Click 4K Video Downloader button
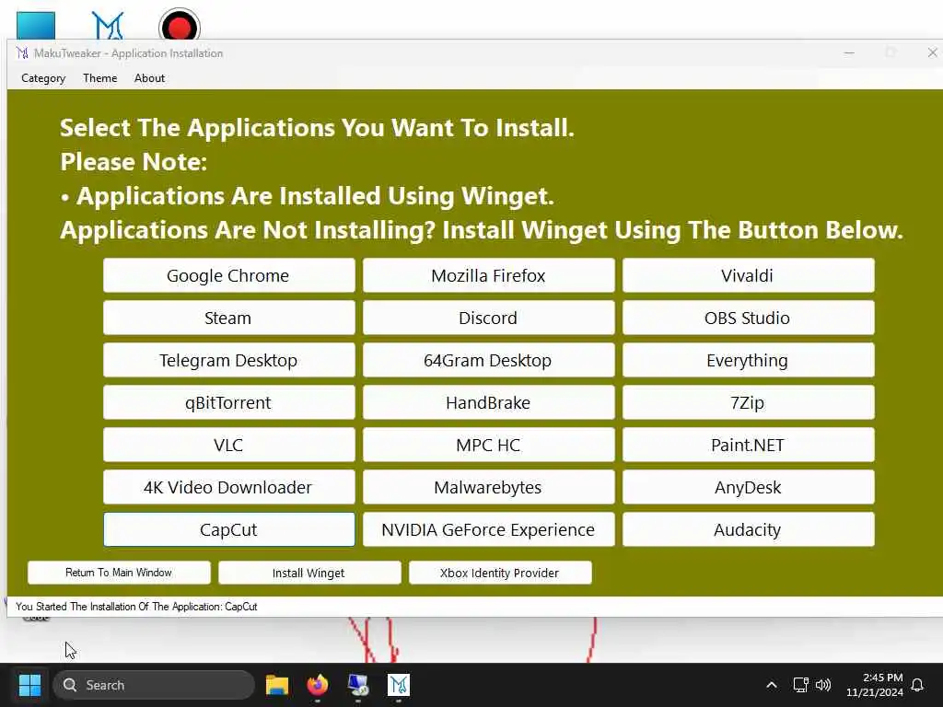 click(x=229, y=487)
